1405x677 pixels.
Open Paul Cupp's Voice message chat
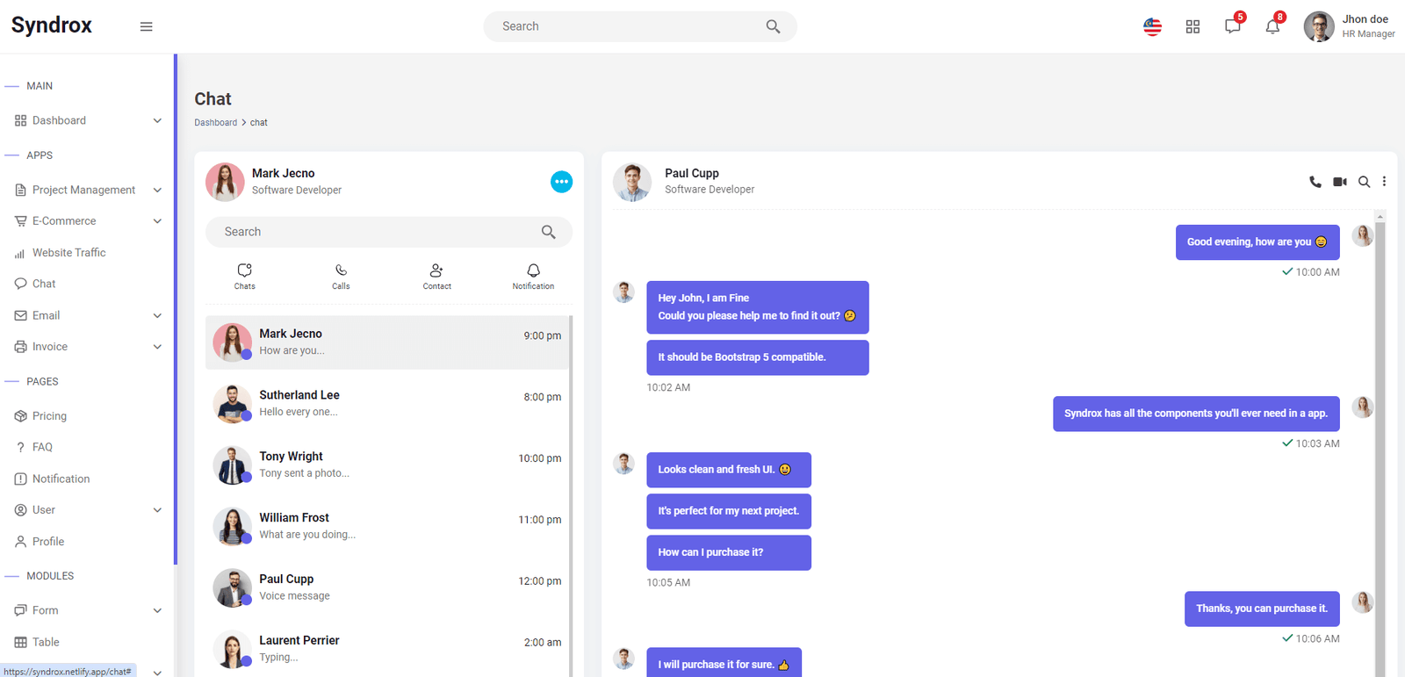coord(387,588)
